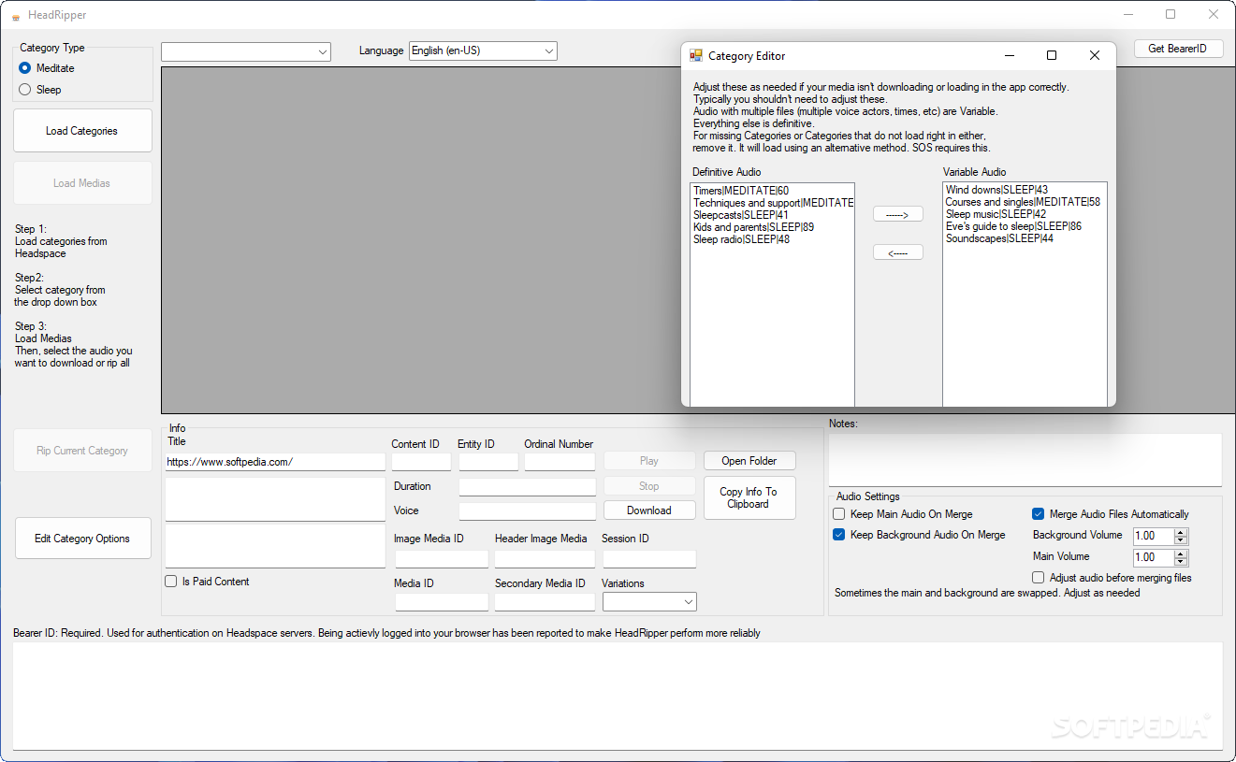Click the Voice field
Viewport: 1236px width, 762px height.
(x=527, y=511)
